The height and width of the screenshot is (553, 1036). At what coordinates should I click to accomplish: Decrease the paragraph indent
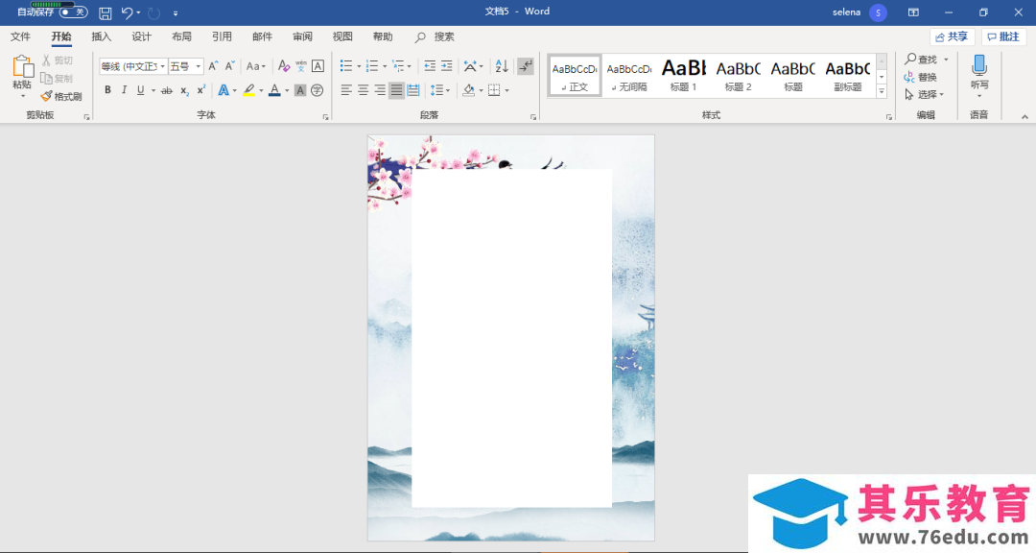(430, 66)
